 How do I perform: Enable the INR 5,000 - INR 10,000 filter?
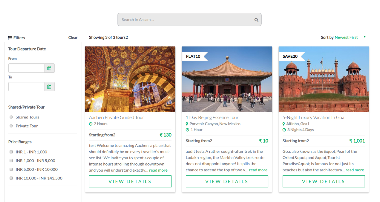pyautogui.click(x=11, y=169)
